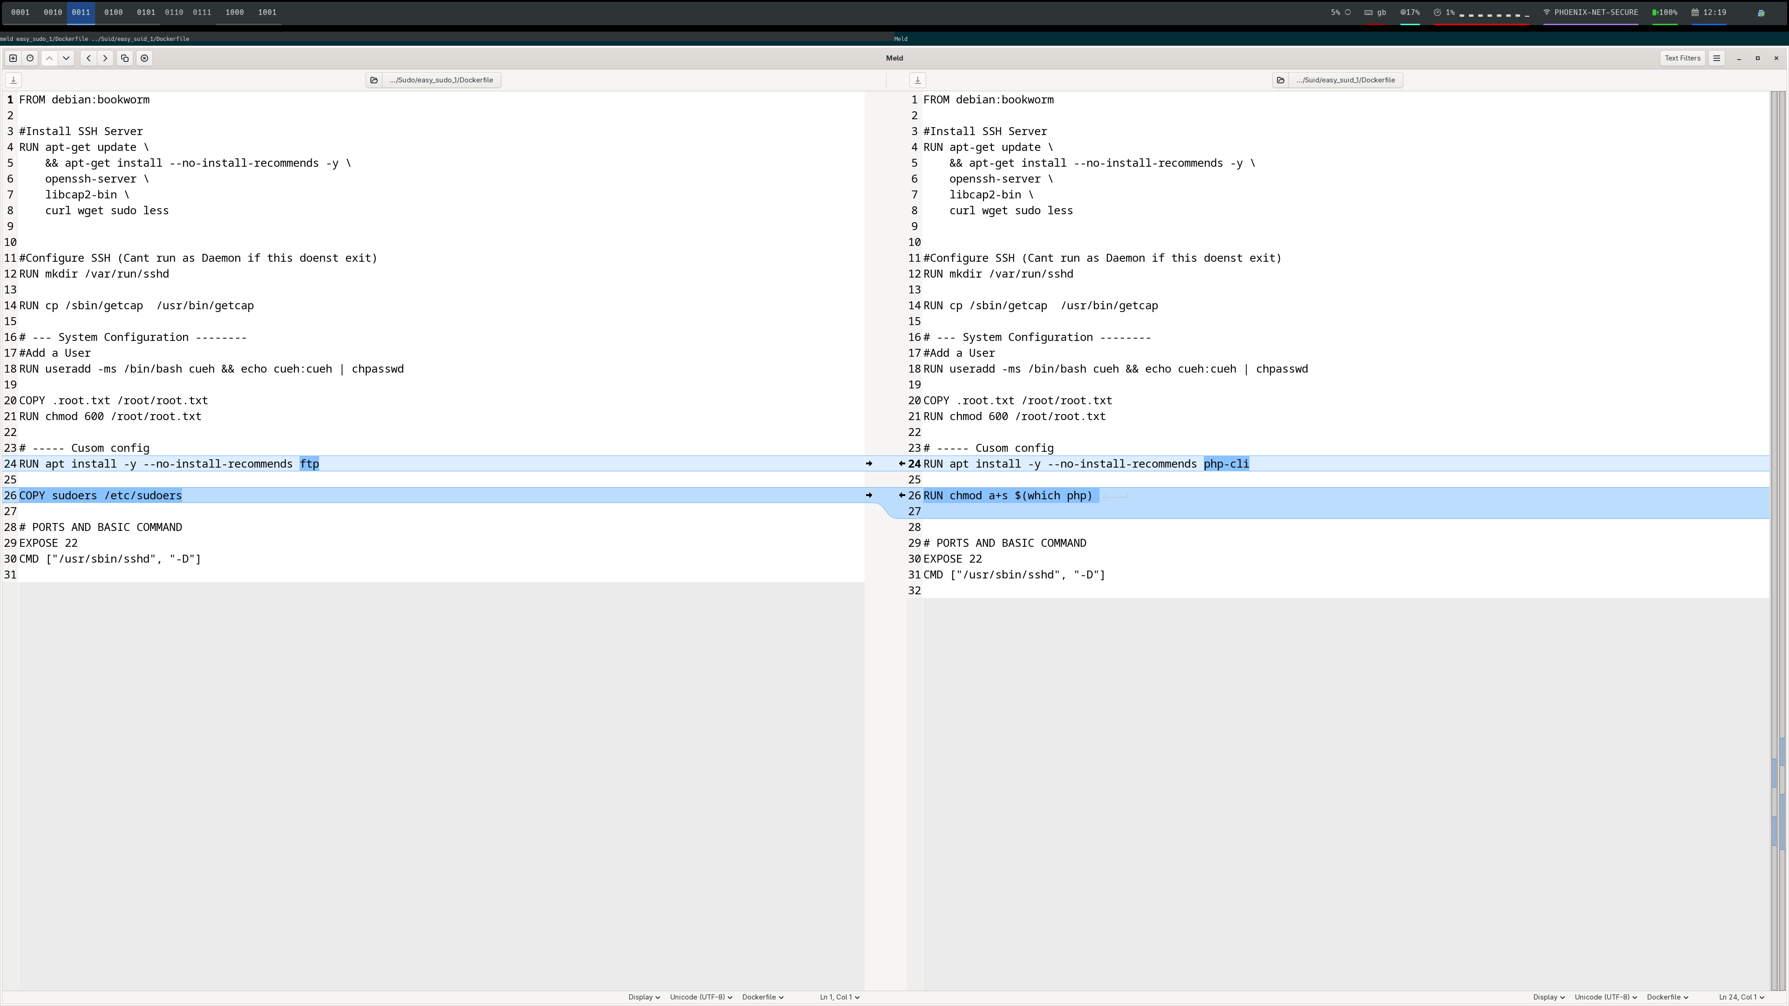Save right pane file icon
Screen dimensions: 1789x1006
pos(917,80)
